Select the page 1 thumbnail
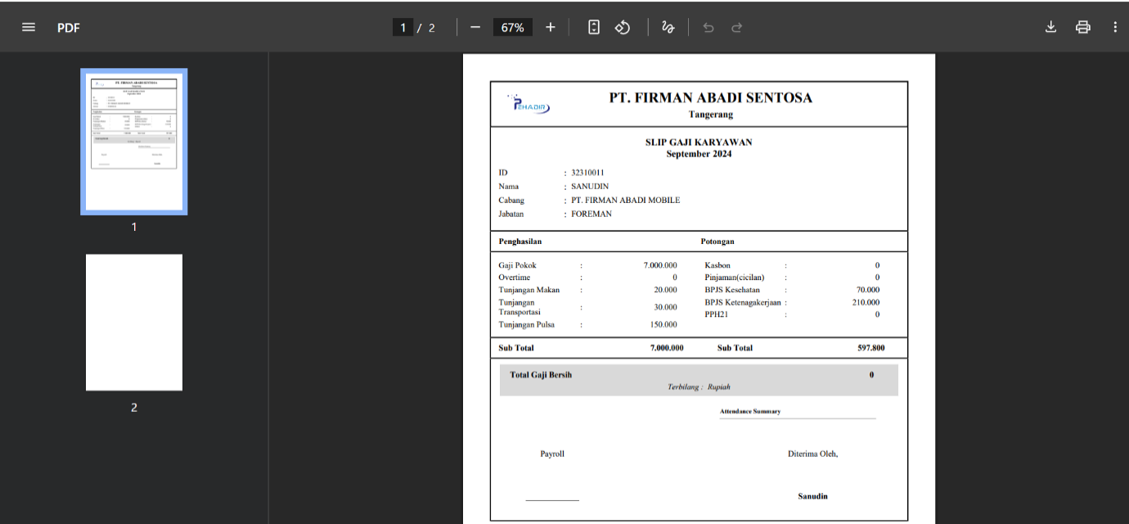This screenshot has height=524, width=1129. tap(133, 141)
